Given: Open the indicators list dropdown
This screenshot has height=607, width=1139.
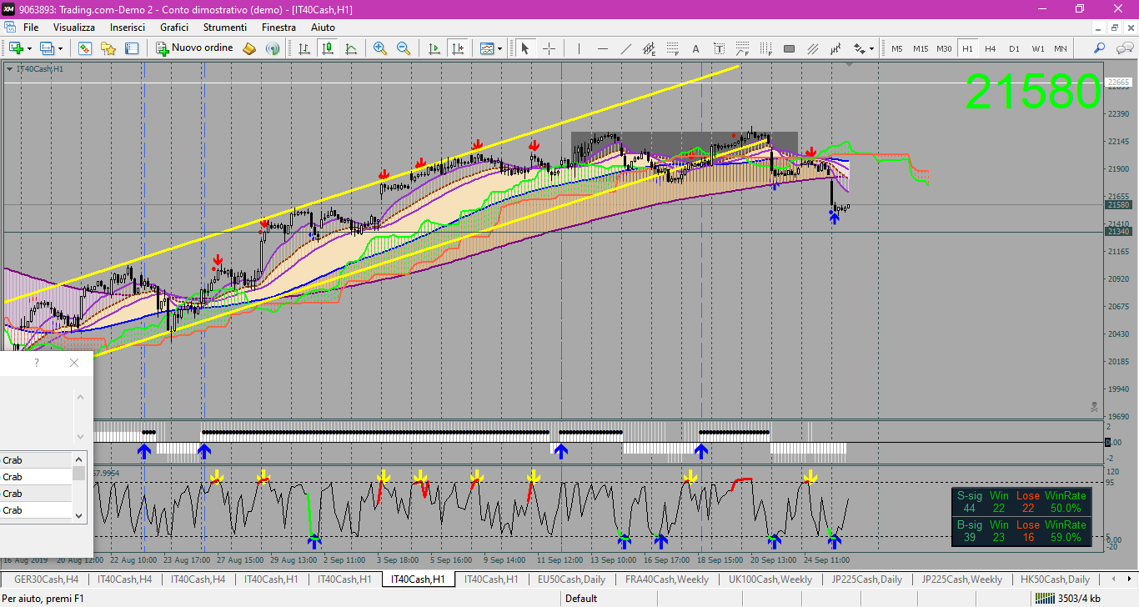Looking at the screenshot, I should [x=499, y=48].
